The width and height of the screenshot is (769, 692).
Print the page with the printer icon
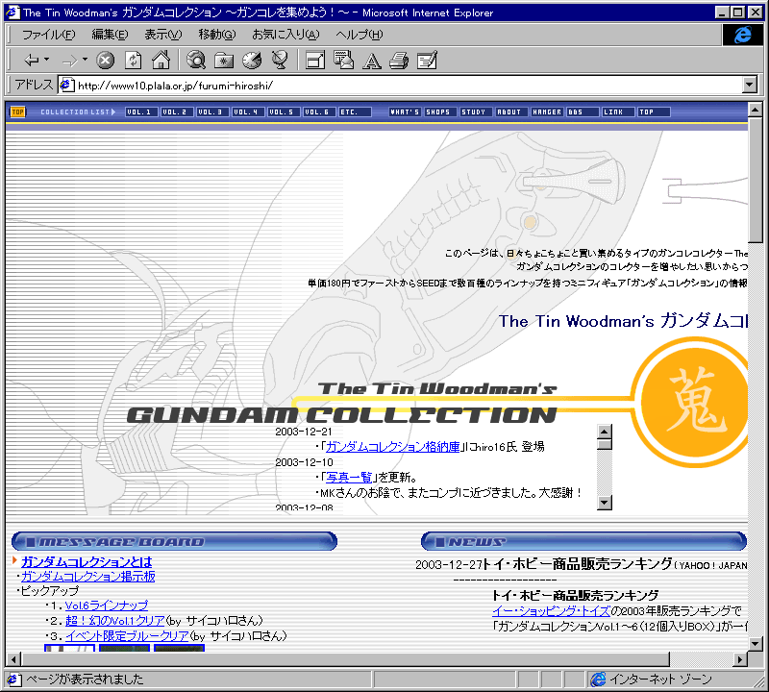(399, 61)
